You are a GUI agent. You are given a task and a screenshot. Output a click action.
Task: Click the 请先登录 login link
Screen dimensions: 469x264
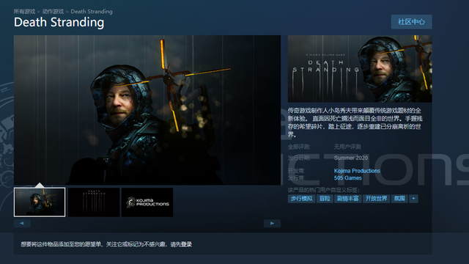click(x=181, y=244)
